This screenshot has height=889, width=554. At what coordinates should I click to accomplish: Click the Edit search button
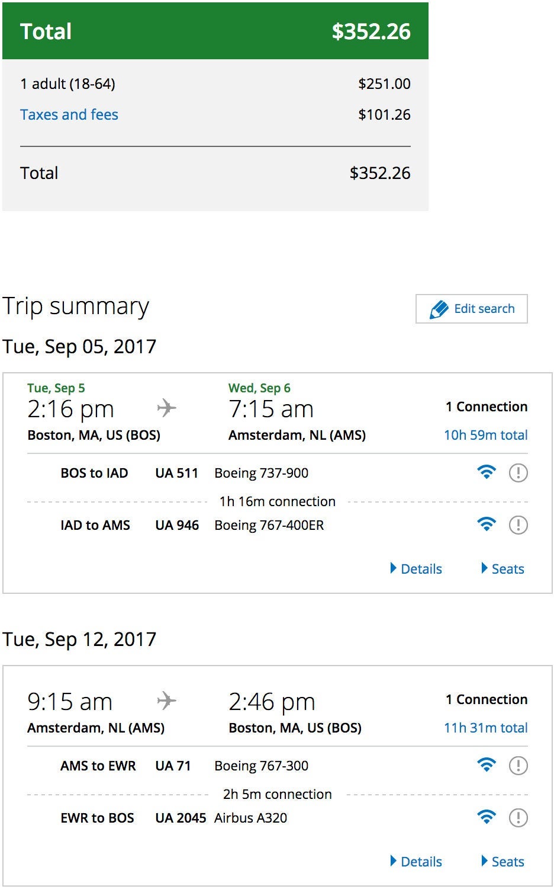point(472,309)
